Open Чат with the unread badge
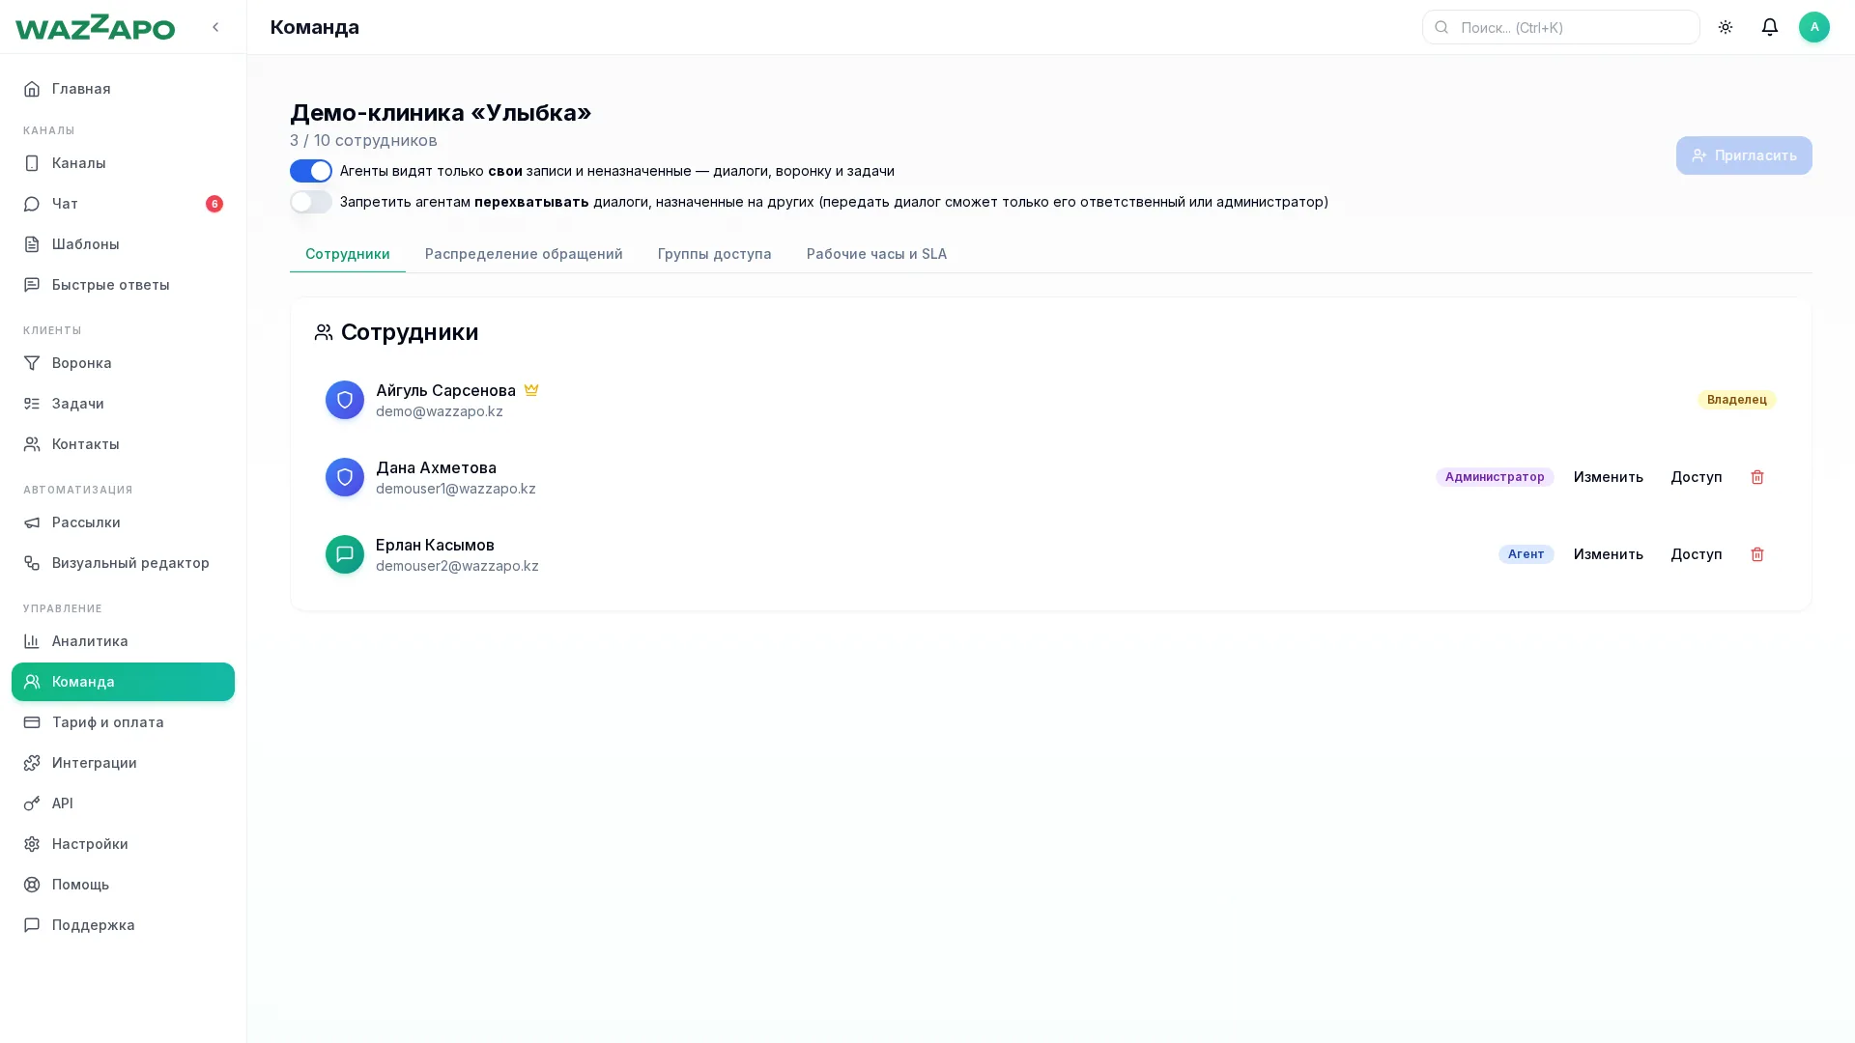 [123, 204]
